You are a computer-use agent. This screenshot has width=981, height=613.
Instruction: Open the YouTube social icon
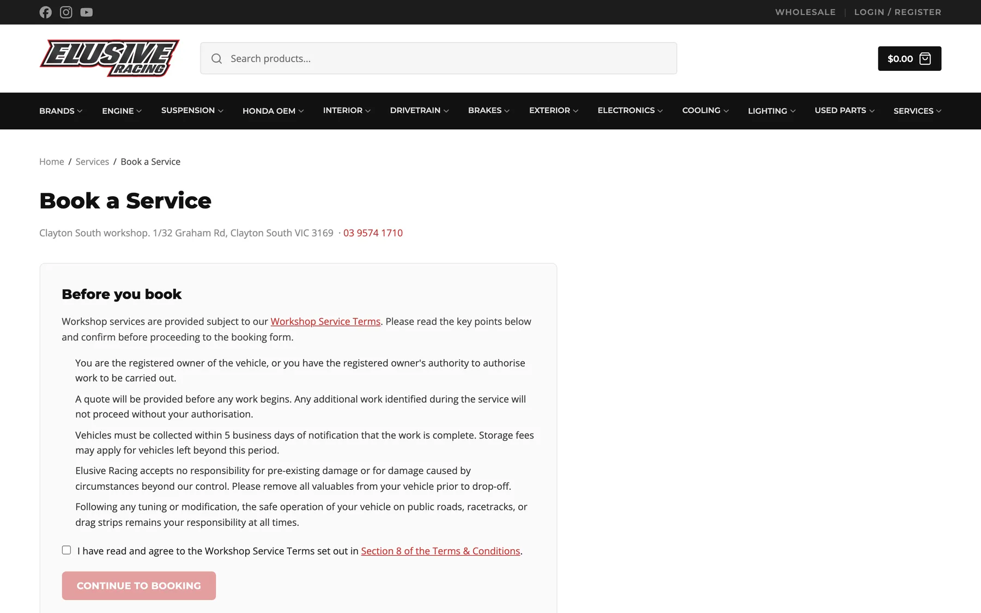87,12
